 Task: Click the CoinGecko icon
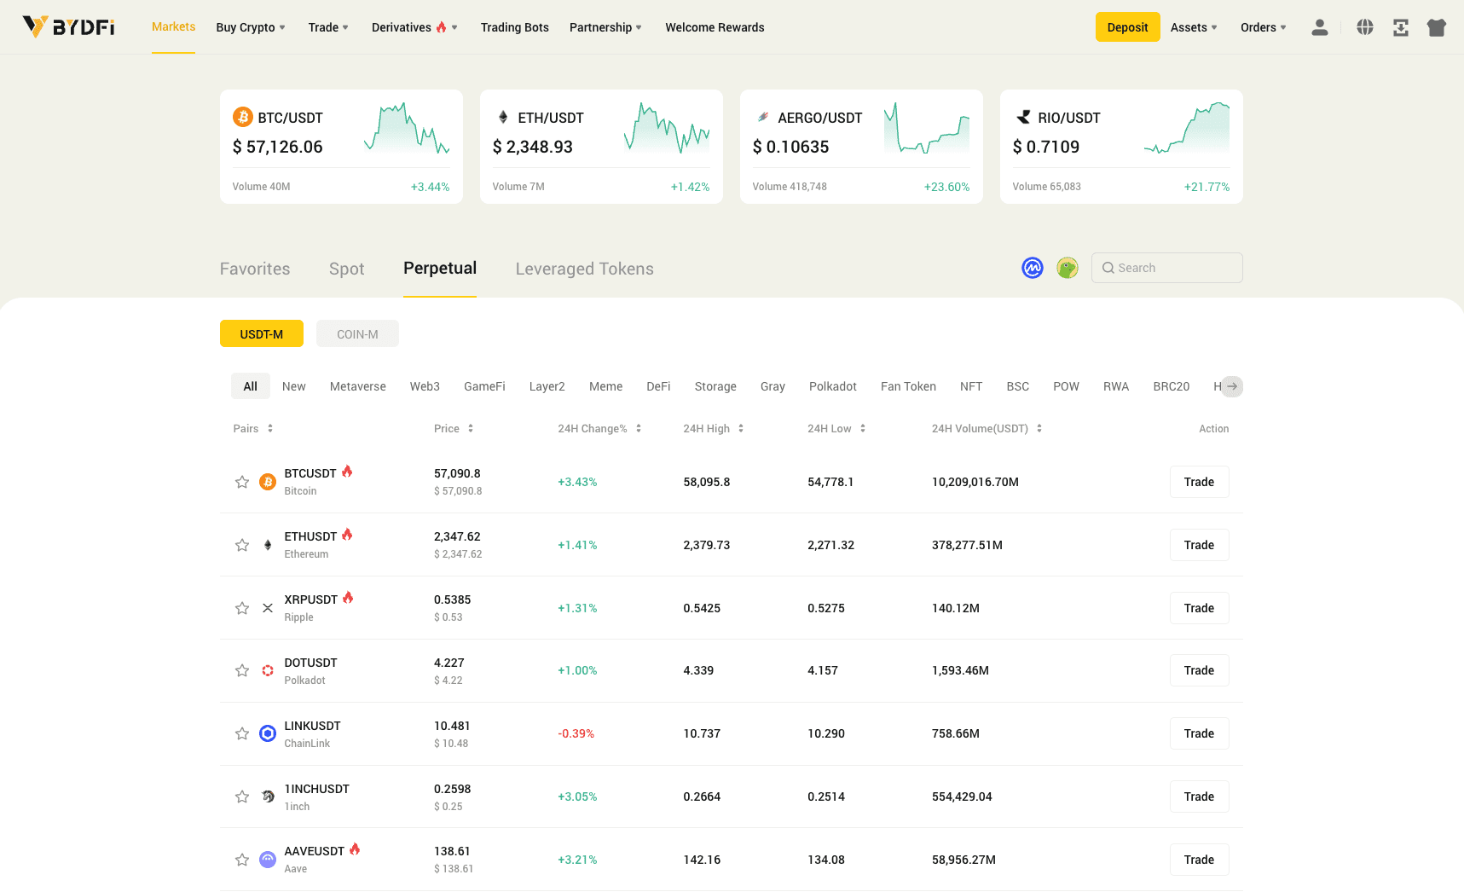pyautogui.click(x=1067, y=267)
